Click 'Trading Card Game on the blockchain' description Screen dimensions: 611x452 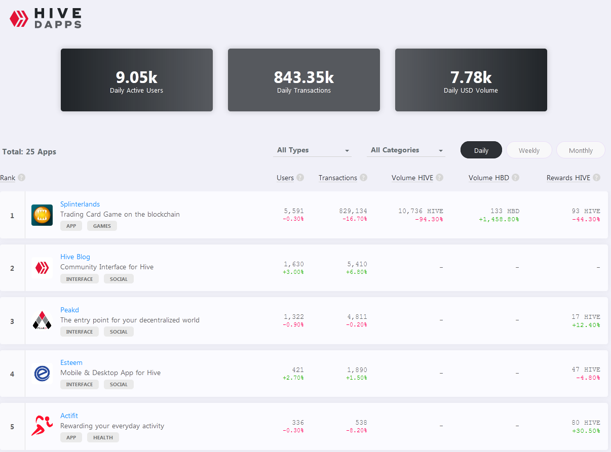point(120,214)
